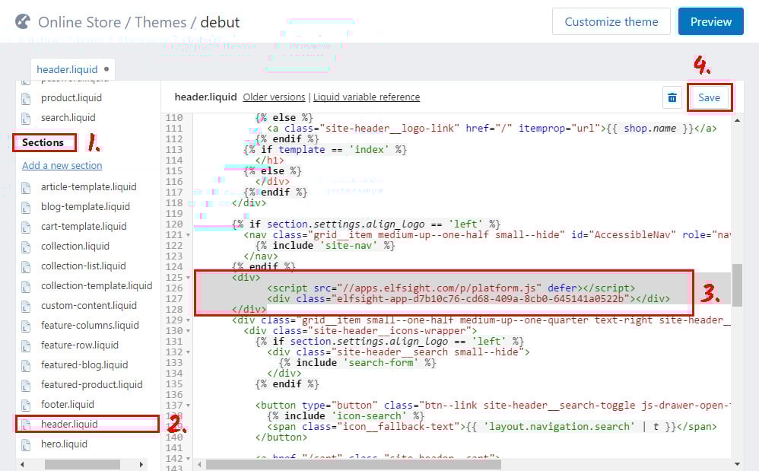Collapse code fold at line 132
This screenshot has width=759, height=471.
[189, 352]
